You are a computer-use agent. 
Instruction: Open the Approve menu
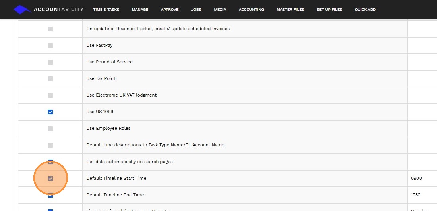[x=170, y=10]
